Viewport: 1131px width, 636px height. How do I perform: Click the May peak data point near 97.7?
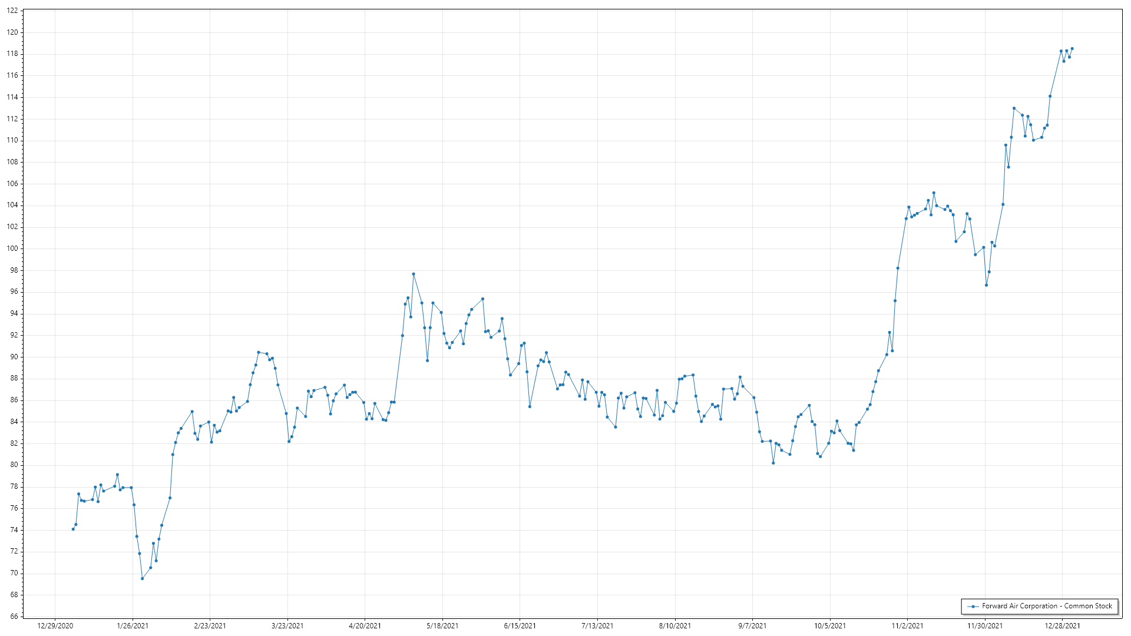pos(414,274)
